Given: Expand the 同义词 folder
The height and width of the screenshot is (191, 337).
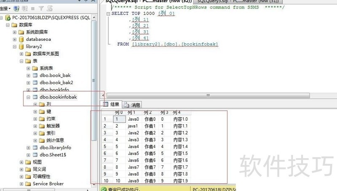Looking at the screenshot, I should point(21,169).
